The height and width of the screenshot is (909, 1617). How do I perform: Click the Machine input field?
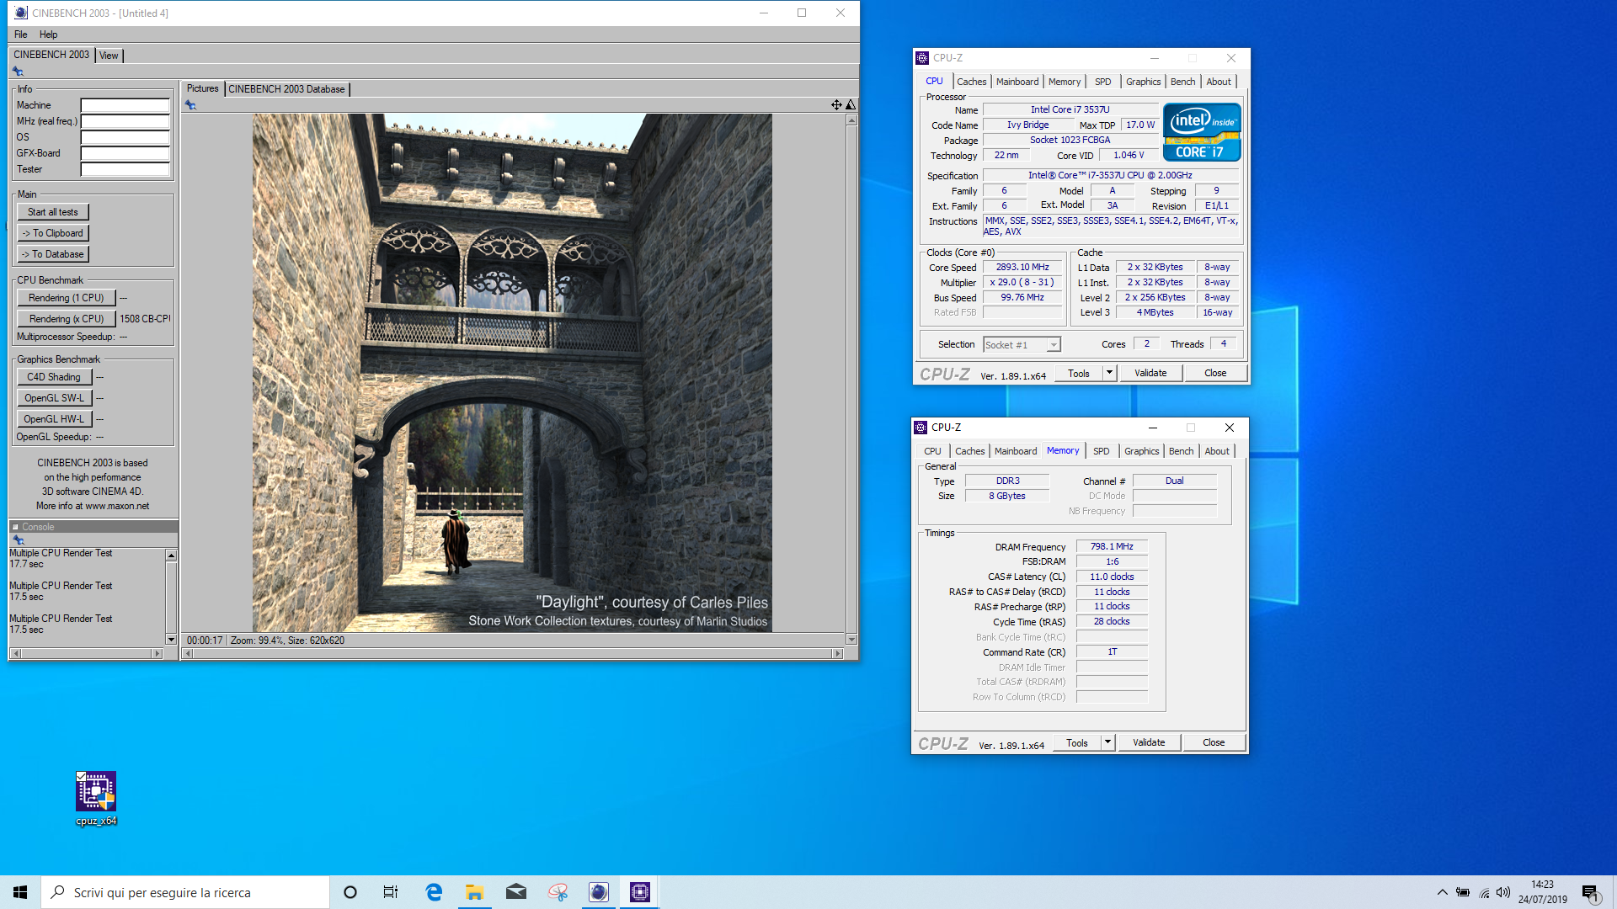[125, 105]
